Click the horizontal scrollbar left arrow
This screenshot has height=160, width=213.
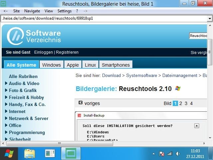pos(3,143)
